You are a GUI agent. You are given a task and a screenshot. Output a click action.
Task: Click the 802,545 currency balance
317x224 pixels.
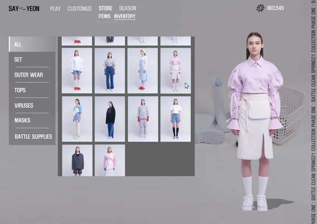(x=275, y=8)
